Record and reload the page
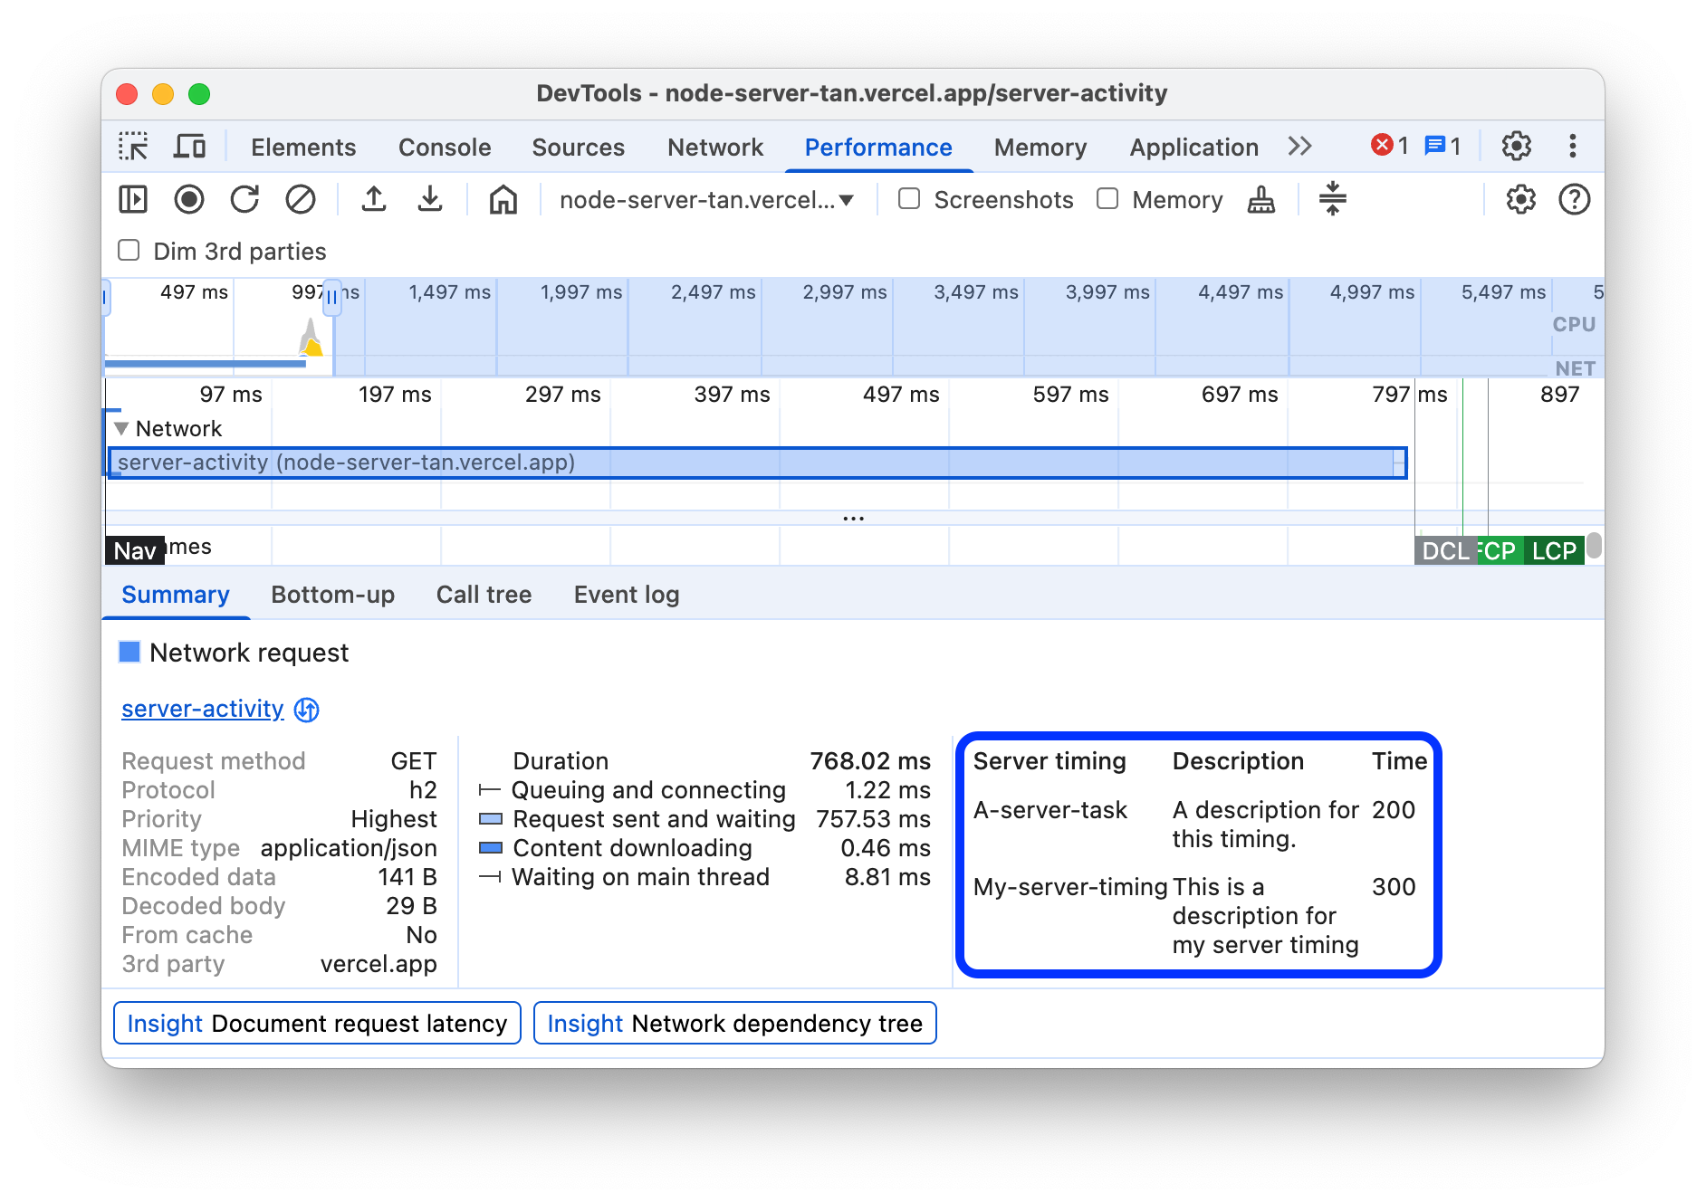The image size is (1706, 1202). point(245,200)
